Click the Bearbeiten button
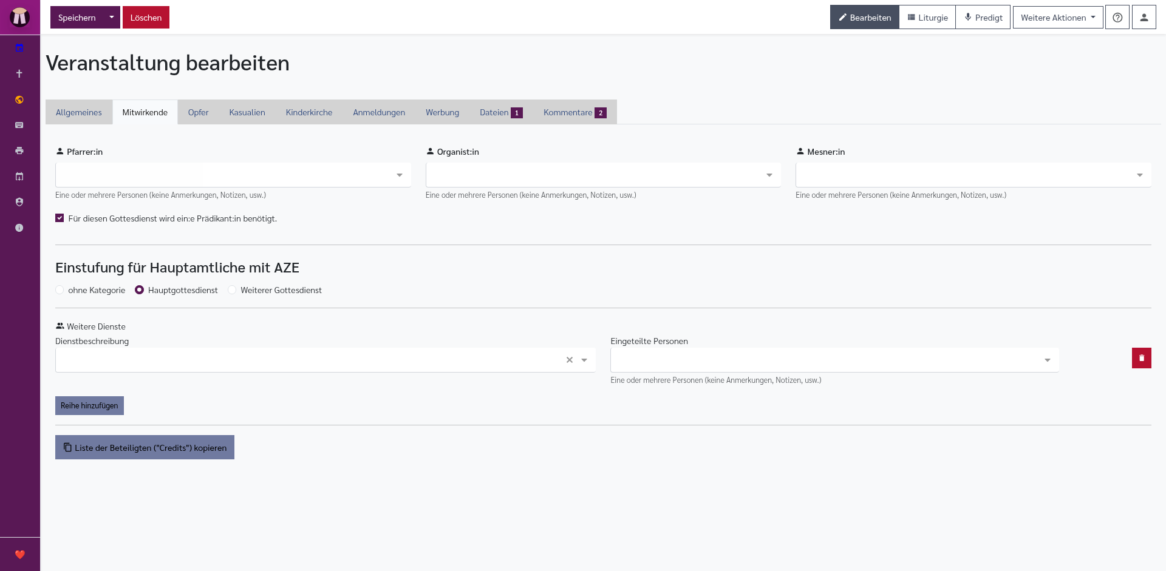1166x571 pixels. coord(865,17)
